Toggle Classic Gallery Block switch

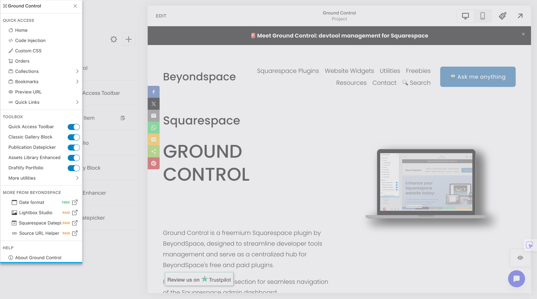(74, 137)
